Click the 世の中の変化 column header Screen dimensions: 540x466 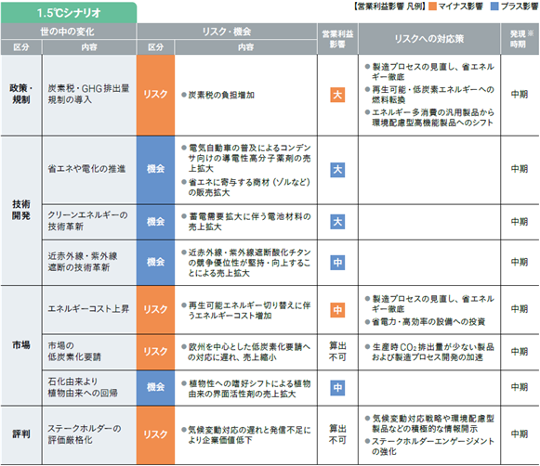click(68, 32)
